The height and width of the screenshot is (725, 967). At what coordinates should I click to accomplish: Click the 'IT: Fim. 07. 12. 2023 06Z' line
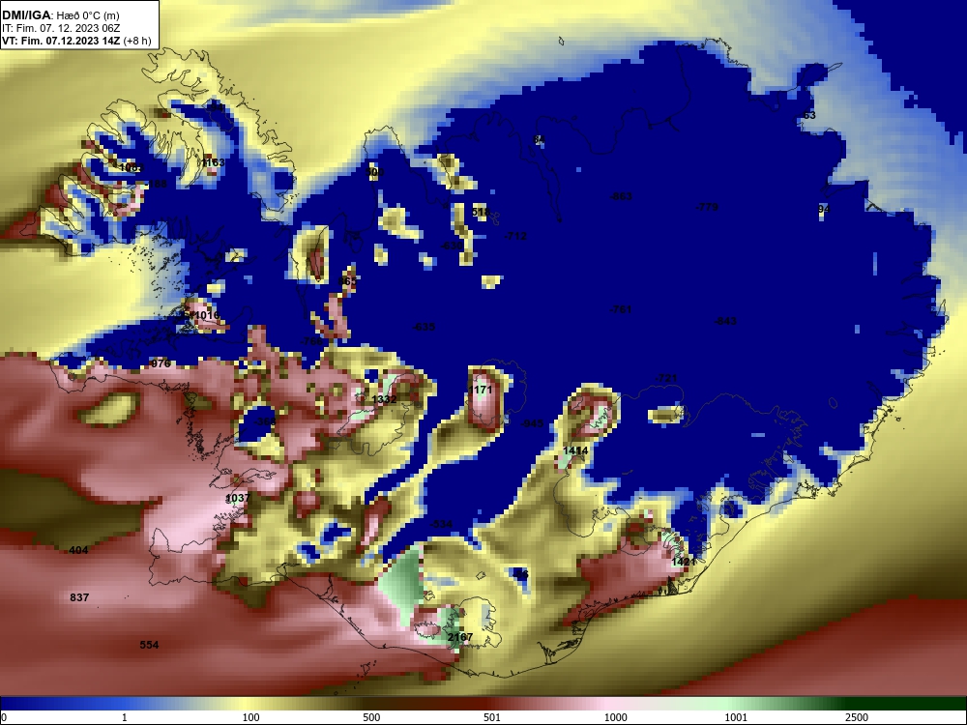60,28
